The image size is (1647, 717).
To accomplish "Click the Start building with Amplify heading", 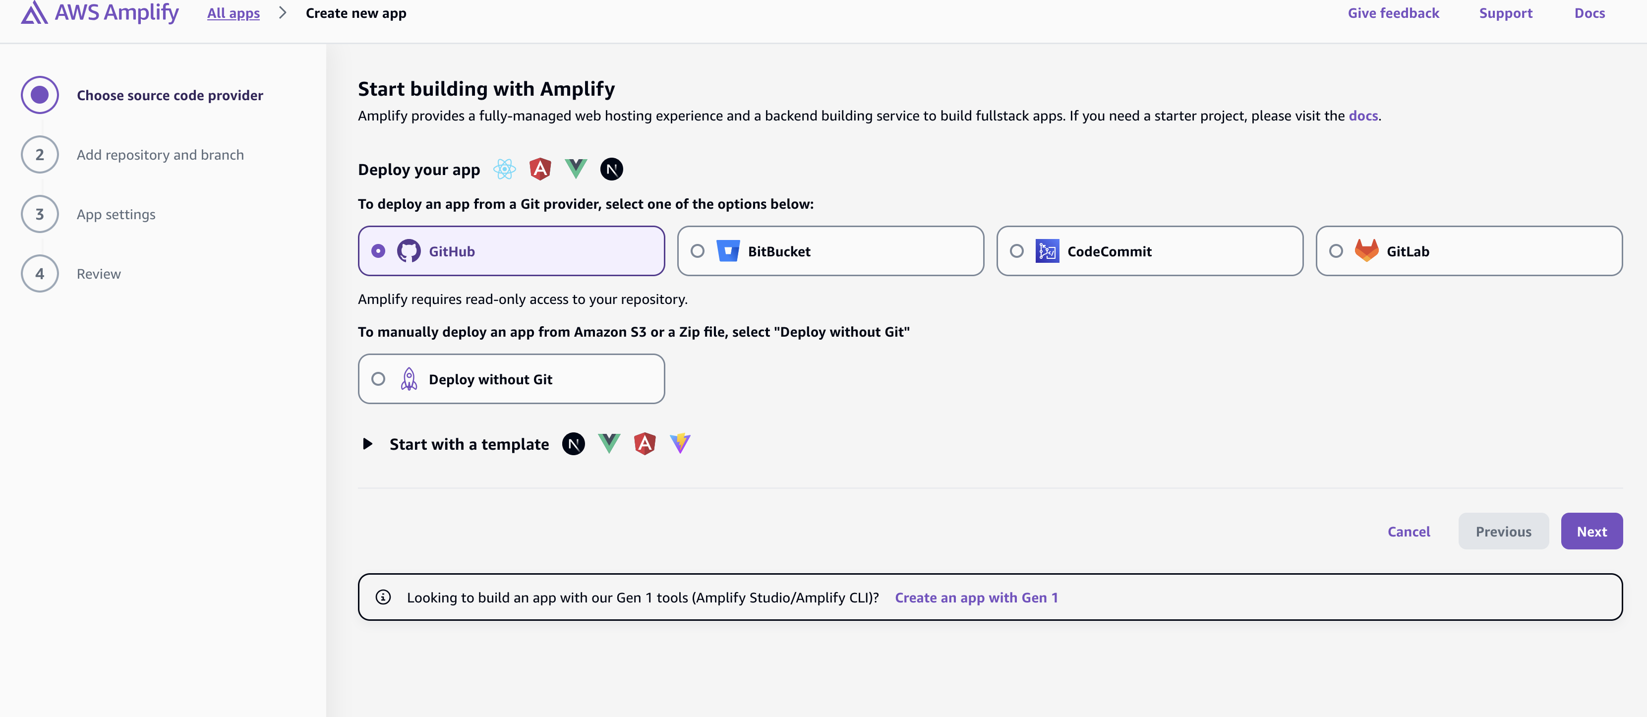I will point(486,89).
